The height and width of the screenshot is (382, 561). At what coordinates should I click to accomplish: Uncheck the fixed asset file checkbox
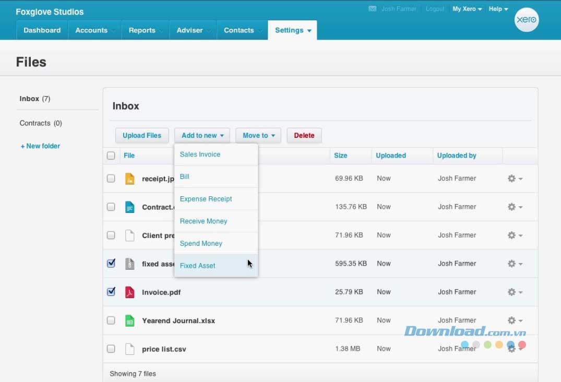point(111,264)
